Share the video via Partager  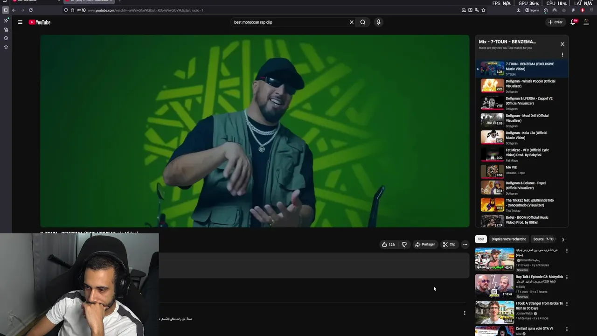[x=425, y=245]
